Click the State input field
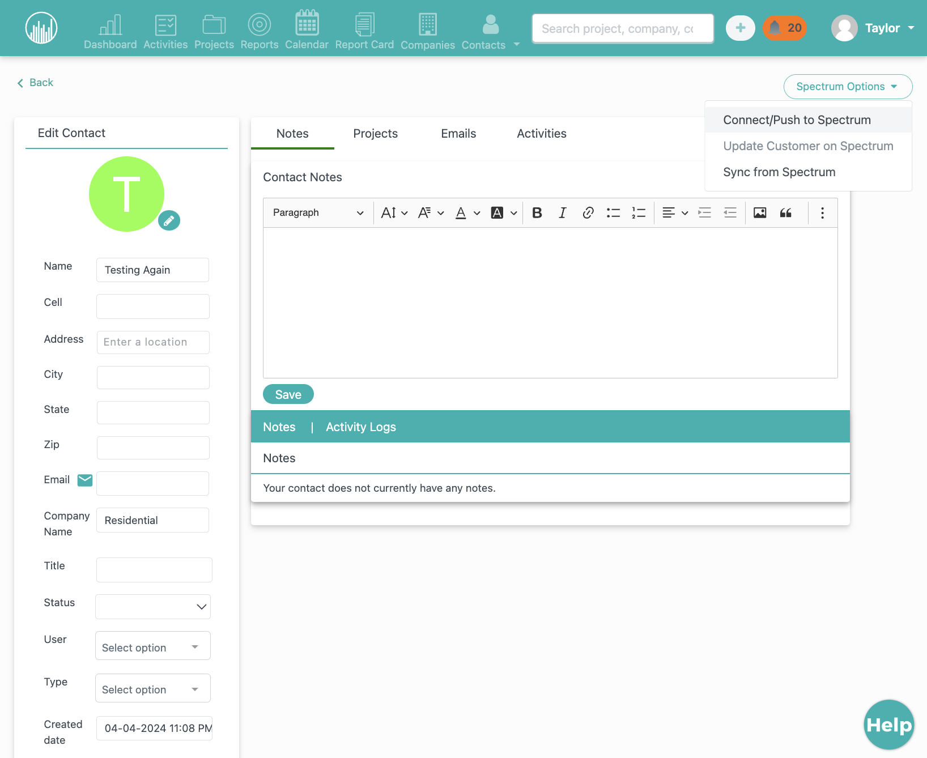This screenshot has width=927, height=758. point(153,412)
